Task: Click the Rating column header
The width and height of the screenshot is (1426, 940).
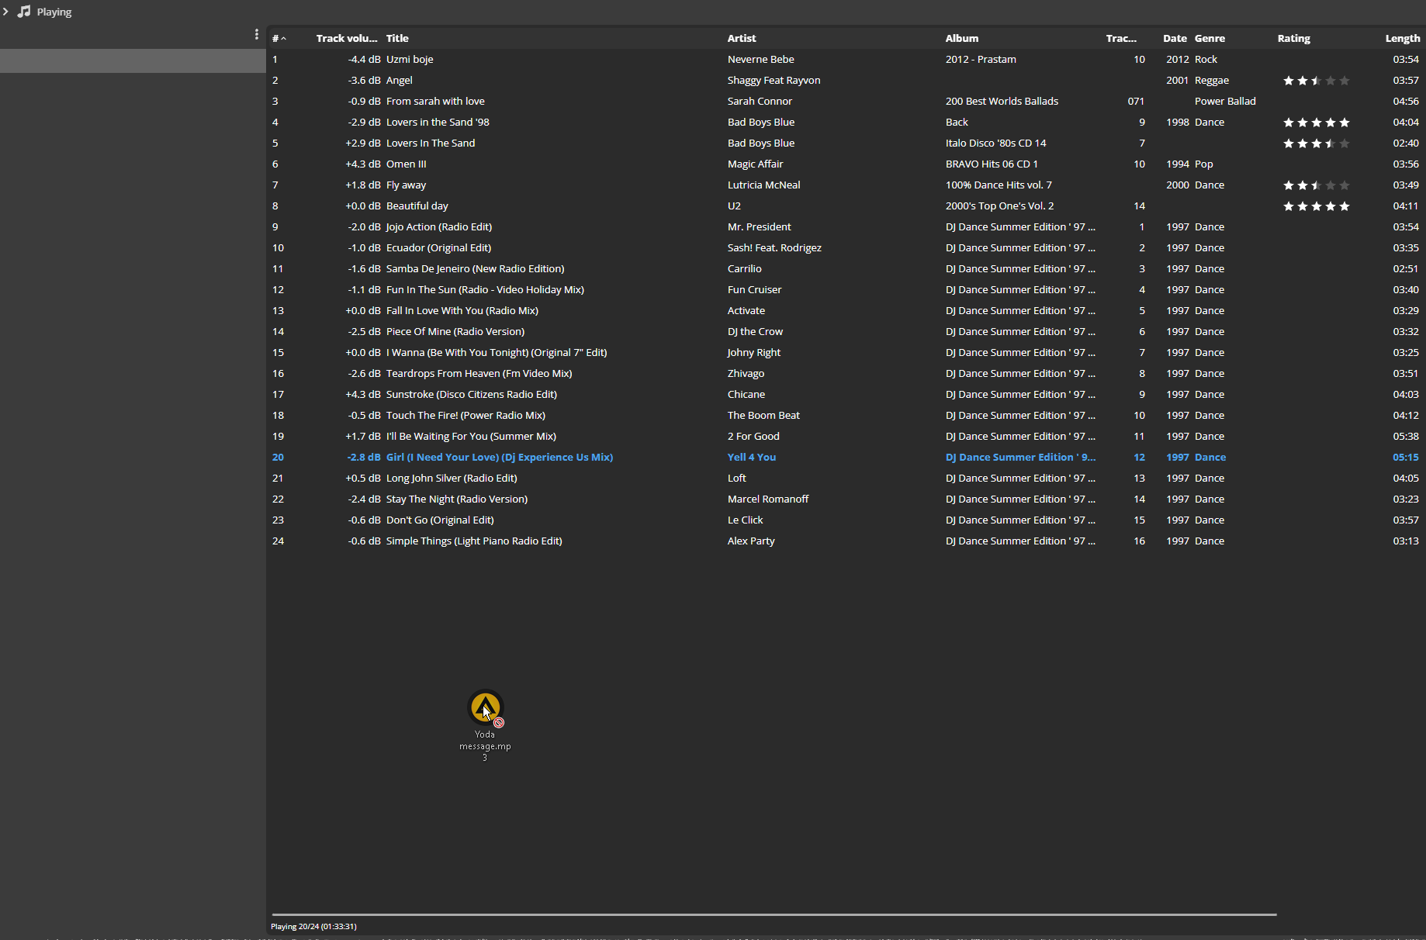Action: (1293, 38)
